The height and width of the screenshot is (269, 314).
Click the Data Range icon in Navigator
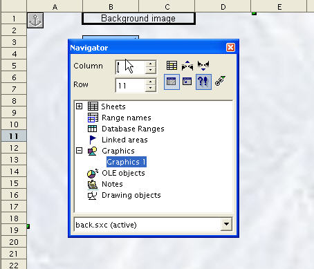pos(172,66)
